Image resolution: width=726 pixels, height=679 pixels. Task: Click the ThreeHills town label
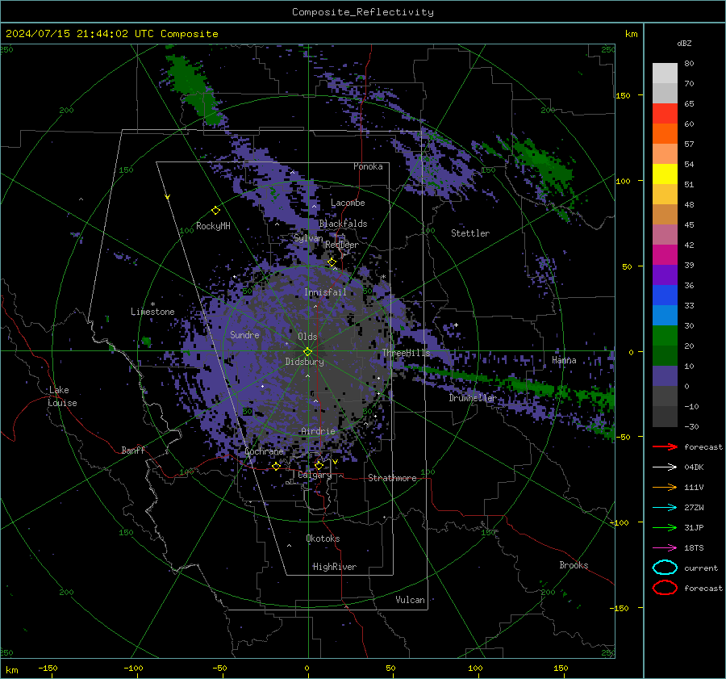(x=406, y=353)
